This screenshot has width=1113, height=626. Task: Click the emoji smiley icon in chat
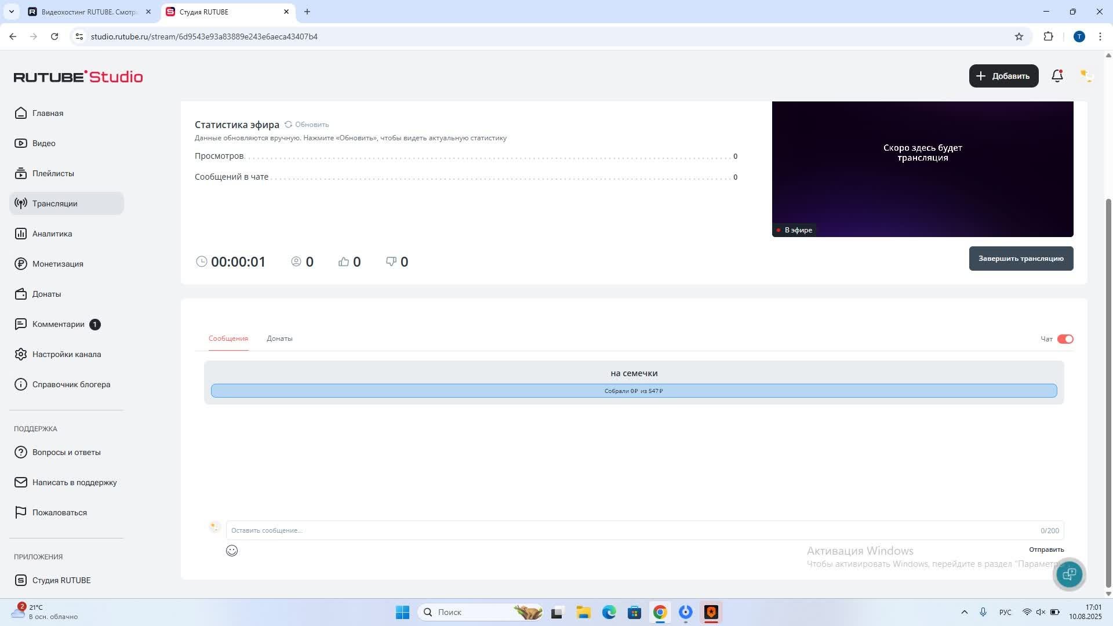click(x=232, y=551)
